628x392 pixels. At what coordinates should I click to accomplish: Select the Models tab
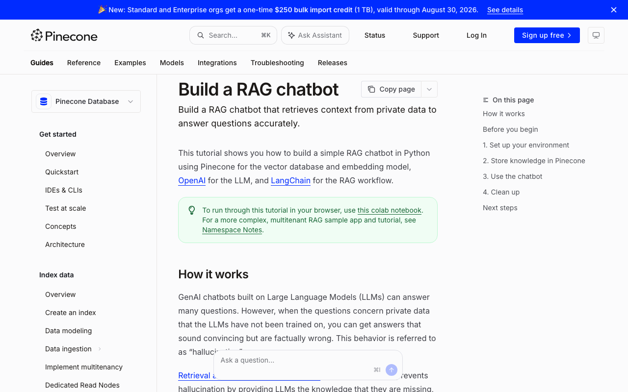(172, 63)
